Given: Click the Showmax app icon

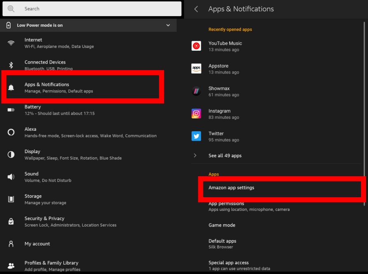Looking at the screenshot, I should click(196, 91).
